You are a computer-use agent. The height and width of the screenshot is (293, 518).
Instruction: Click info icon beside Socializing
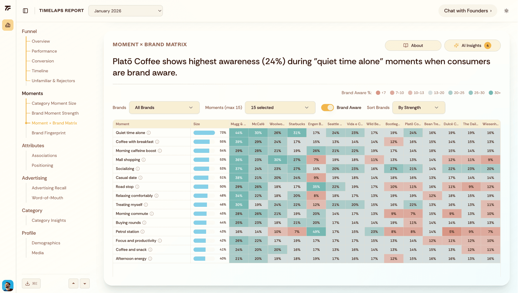point(138,169)
